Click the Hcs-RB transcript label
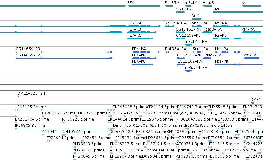This screenshot has width=263, height=161. [220, 35]
